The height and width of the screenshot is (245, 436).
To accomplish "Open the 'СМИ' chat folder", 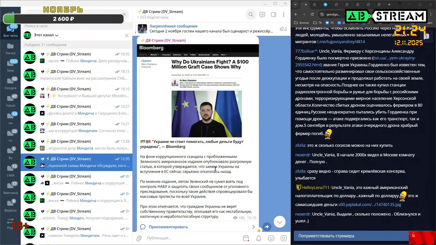I will pos(11,171).
